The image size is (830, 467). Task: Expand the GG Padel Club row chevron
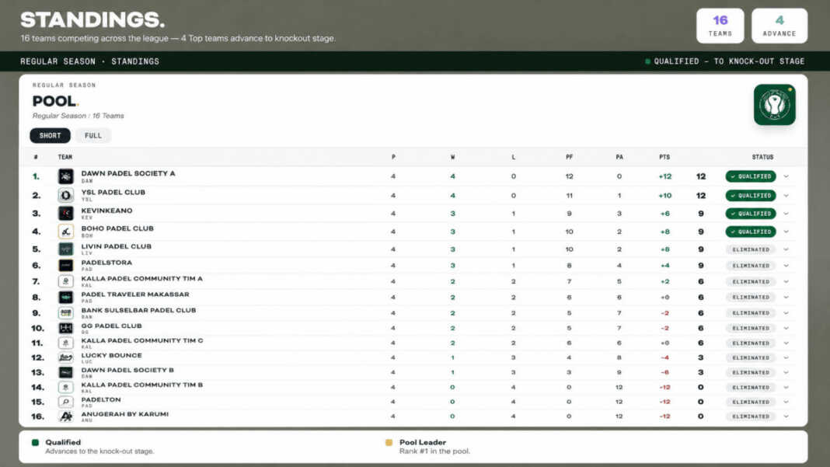[786, 328]
